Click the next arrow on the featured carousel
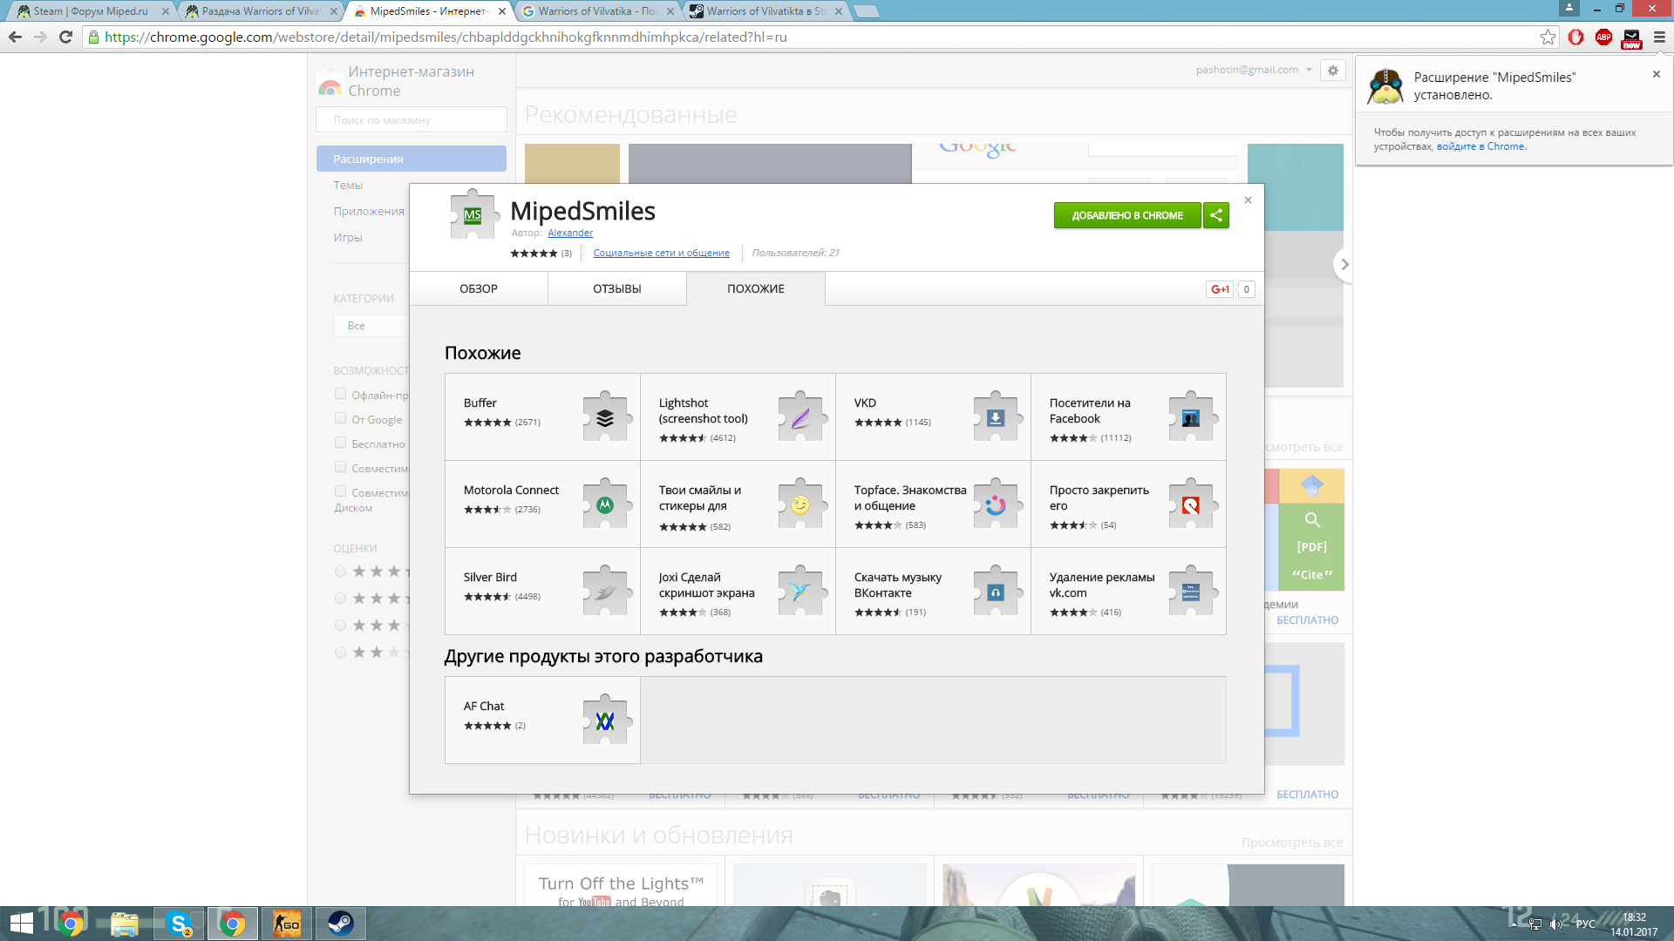Screen dimensions: 1674x941 (1344, 264)
